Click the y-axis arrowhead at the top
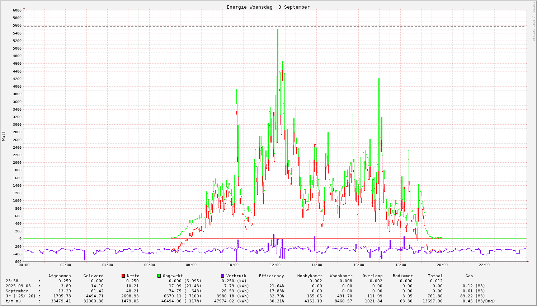This screenshot has height=306, width=537. click(24, 8)
